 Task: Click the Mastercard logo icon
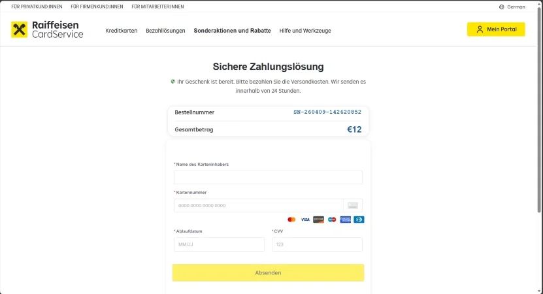(x=291, y=220)
